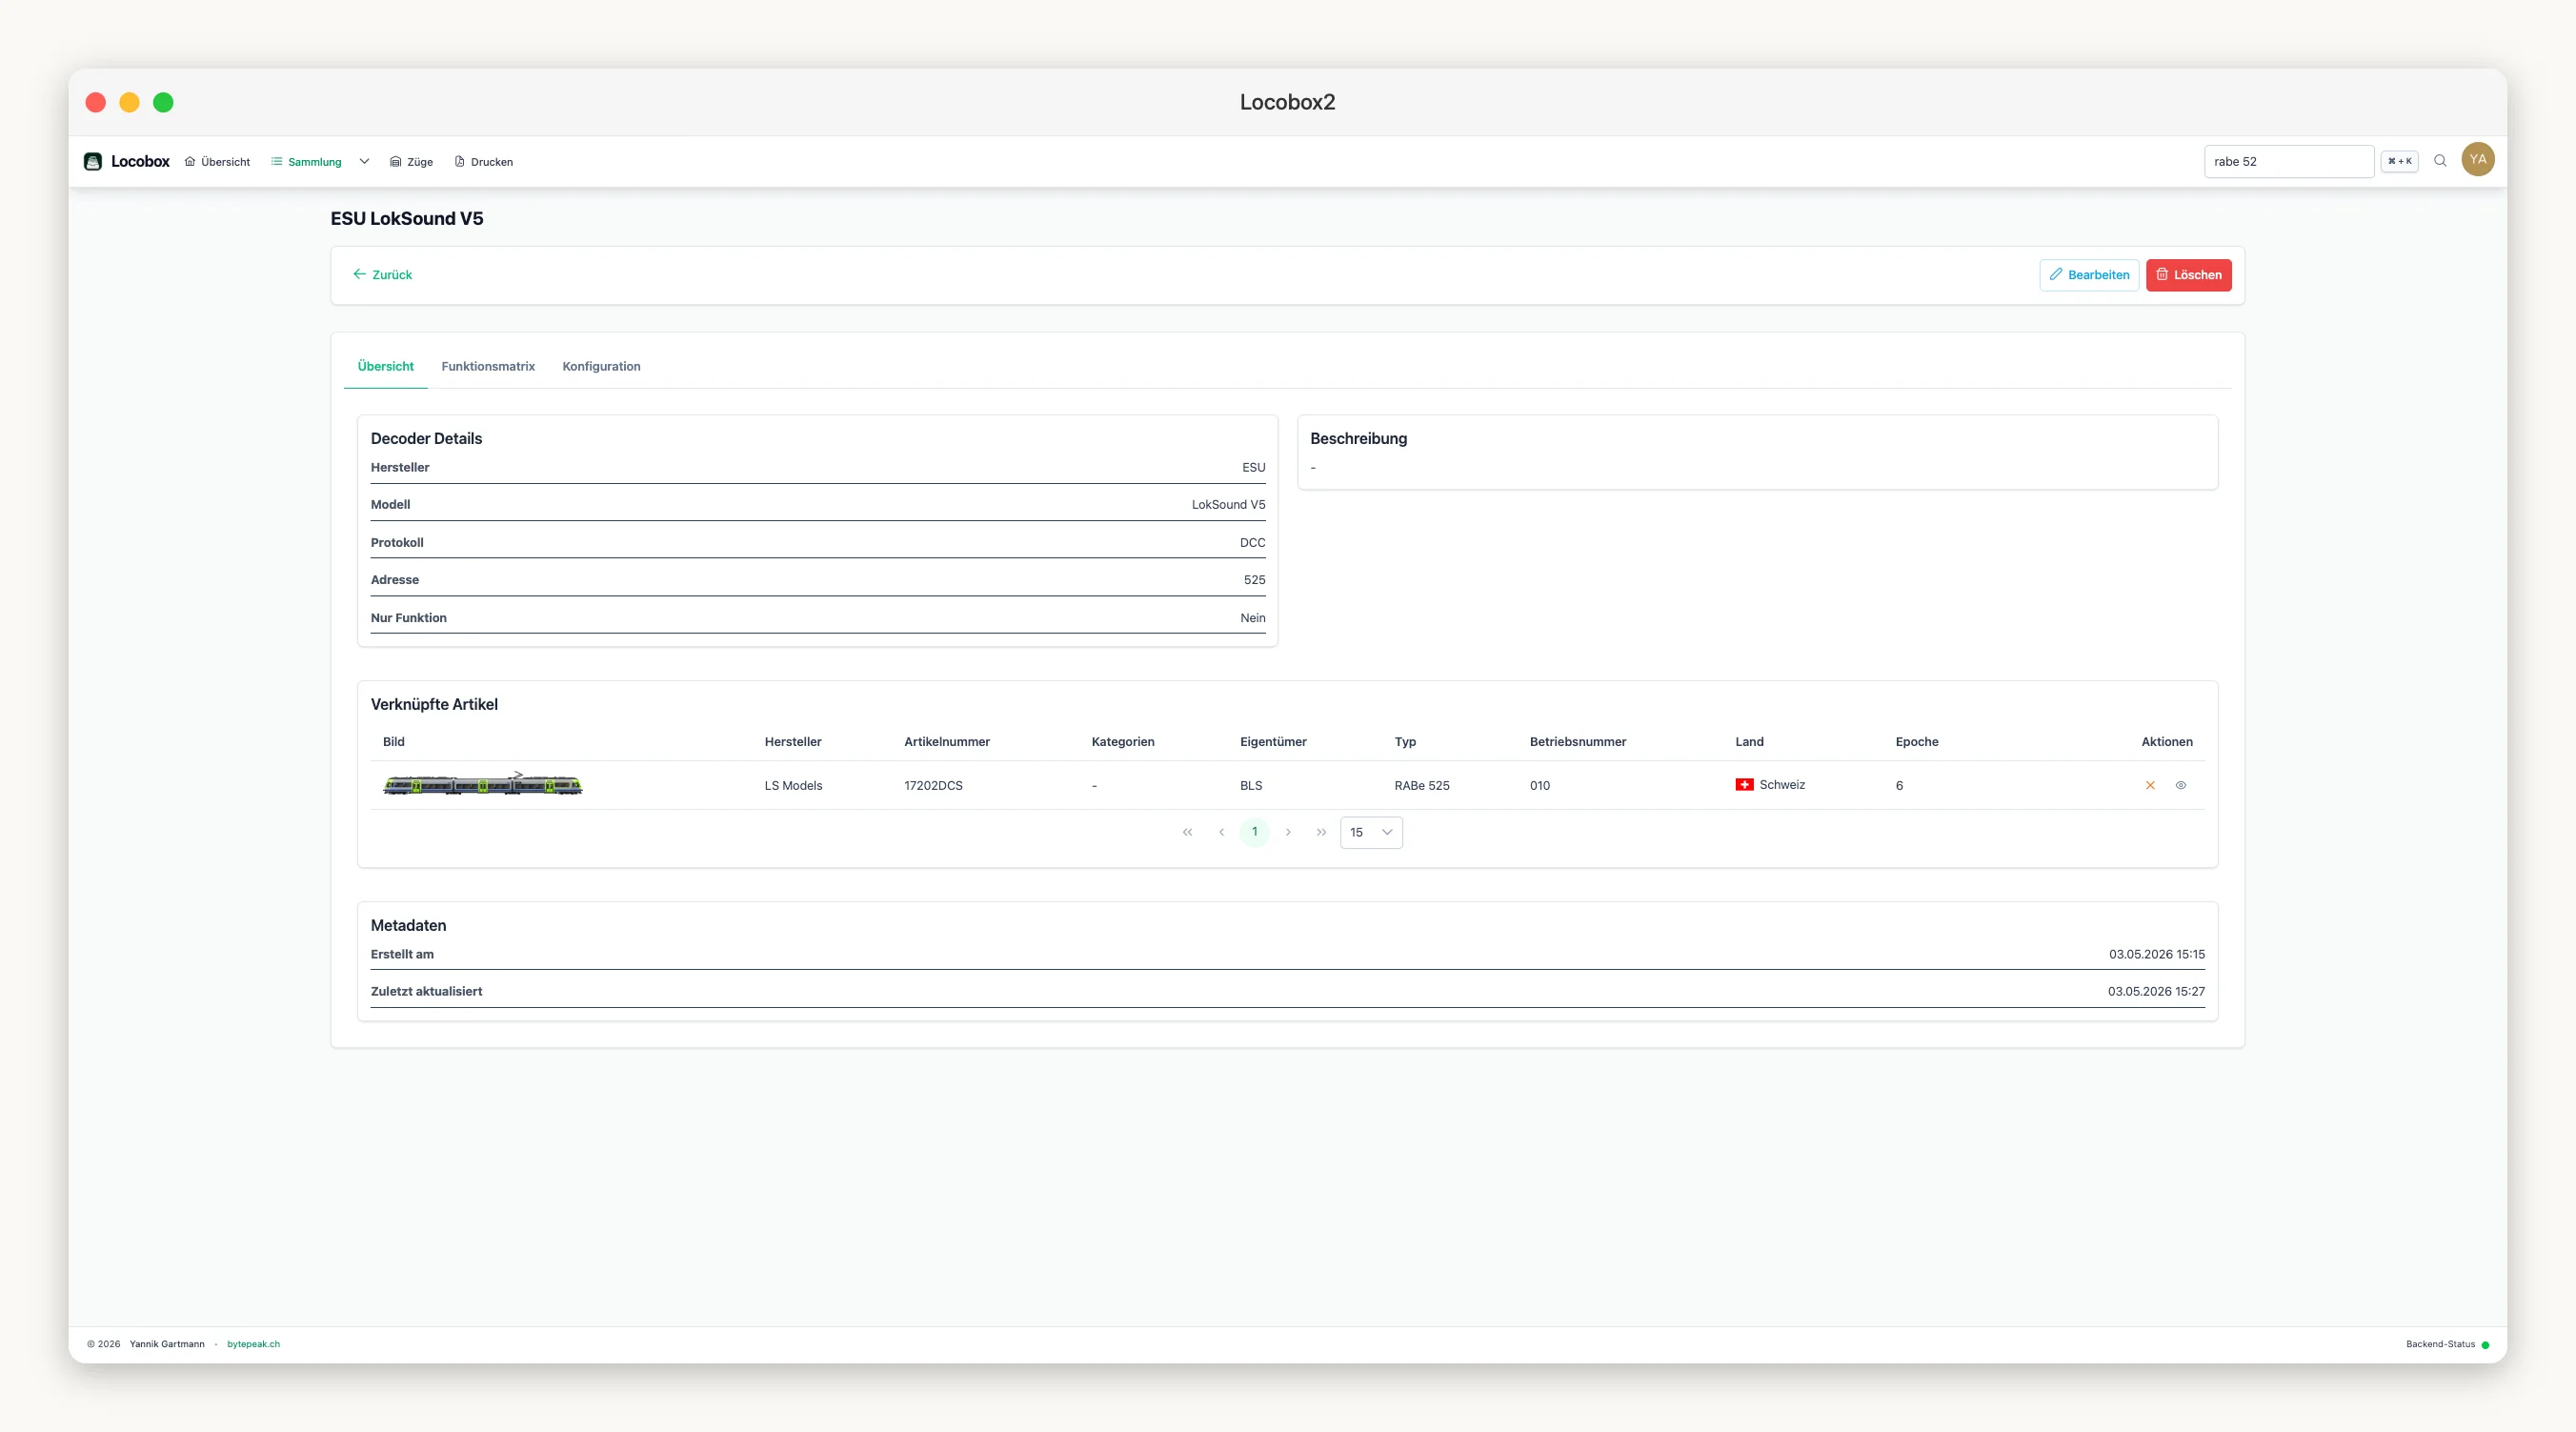
Task: Click the RABe 525 train thumbnail image
Action: coord(482,785)
